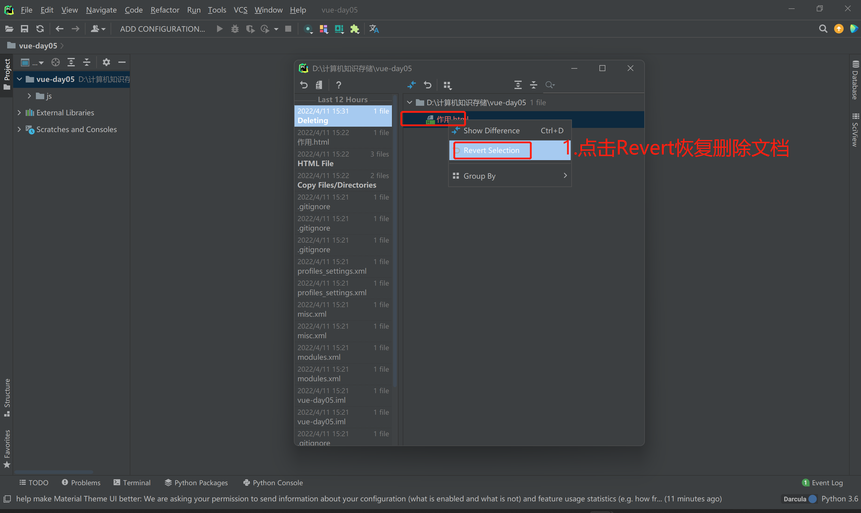The height and width of the screenshot is (513, 861).
Task: Click Create Patch icon in history dialog
Action: (x=319, y=85)
